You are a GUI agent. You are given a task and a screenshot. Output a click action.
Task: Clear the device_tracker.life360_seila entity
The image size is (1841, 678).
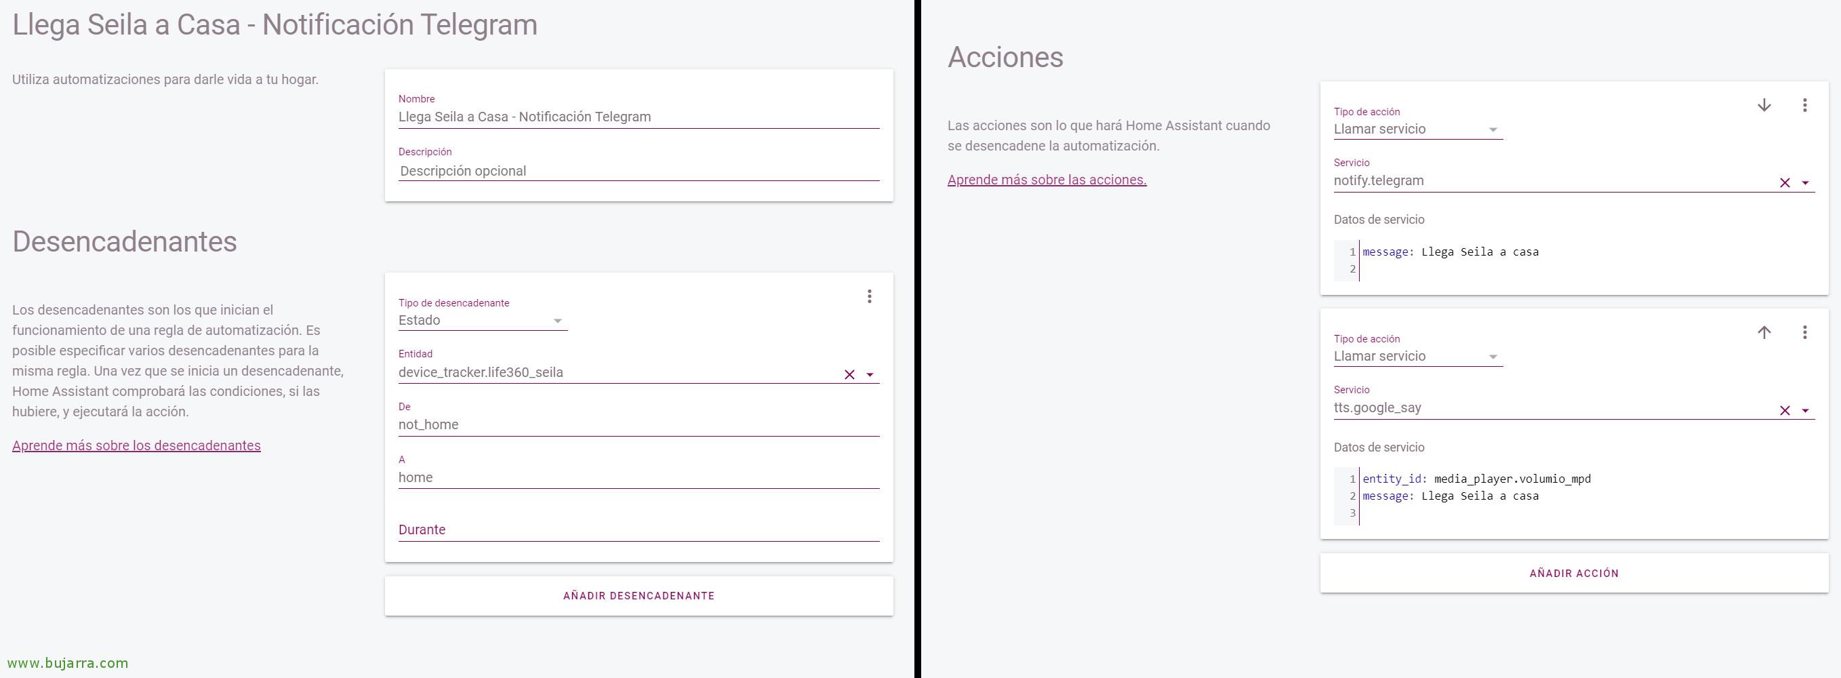pos(849,375)
